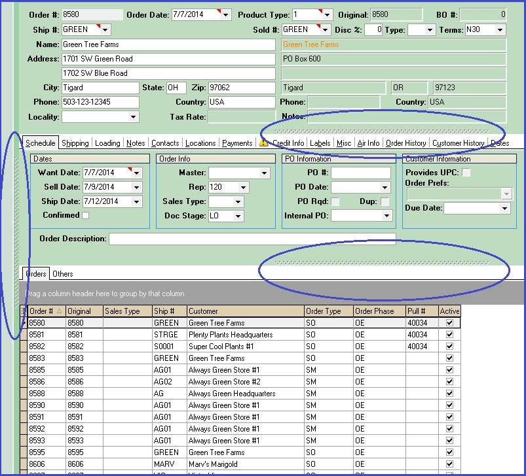Open the Ship Date dropdown

[x=136, y=201]
